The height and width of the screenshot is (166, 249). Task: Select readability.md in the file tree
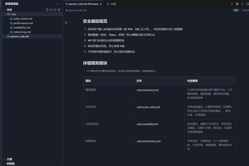click(x=22, y=27)
